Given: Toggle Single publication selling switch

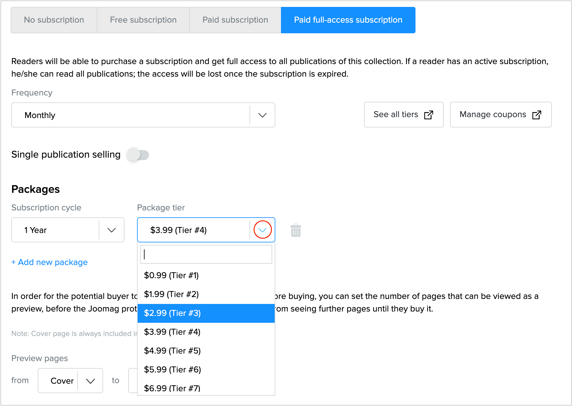Looking at the screenshot, I should click(138, 155).
